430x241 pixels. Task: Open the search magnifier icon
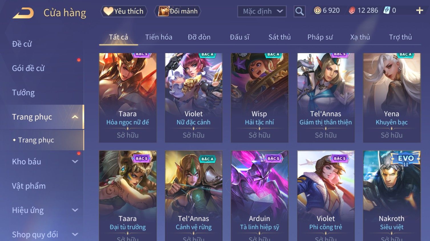click(299, 11)
